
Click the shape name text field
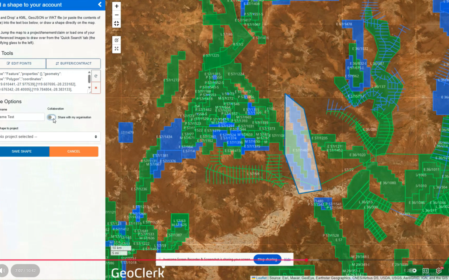tap(21, 117)
